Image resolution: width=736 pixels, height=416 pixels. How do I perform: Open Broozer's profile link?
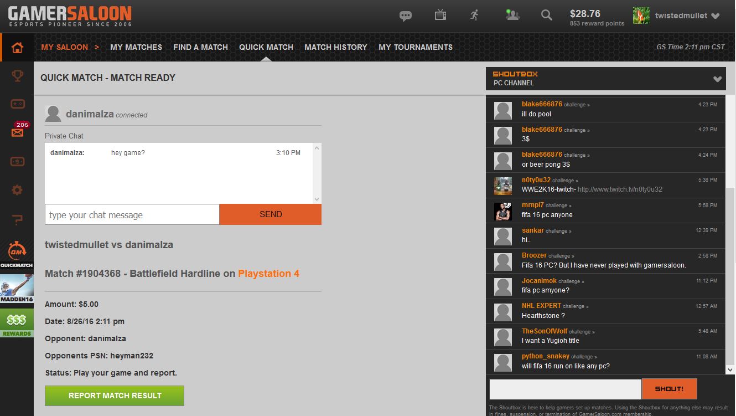tap(534, 255)
